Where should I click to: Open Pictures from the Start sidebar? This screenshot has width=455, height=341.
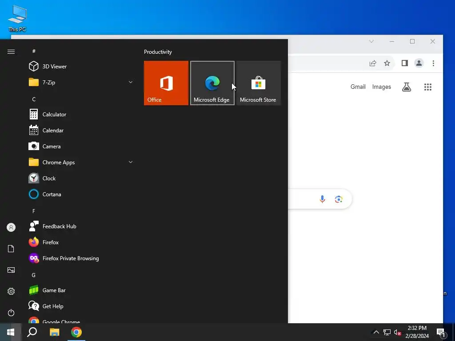(x=11, y=270)
